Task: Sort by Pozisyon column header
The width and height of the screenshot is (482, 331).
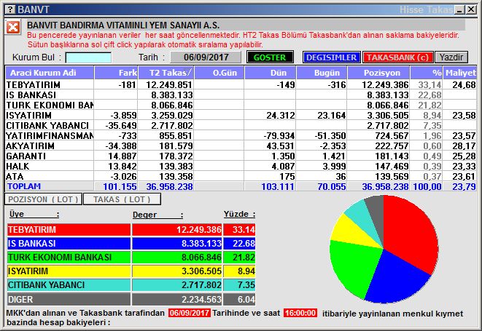Action: point(378,73)
